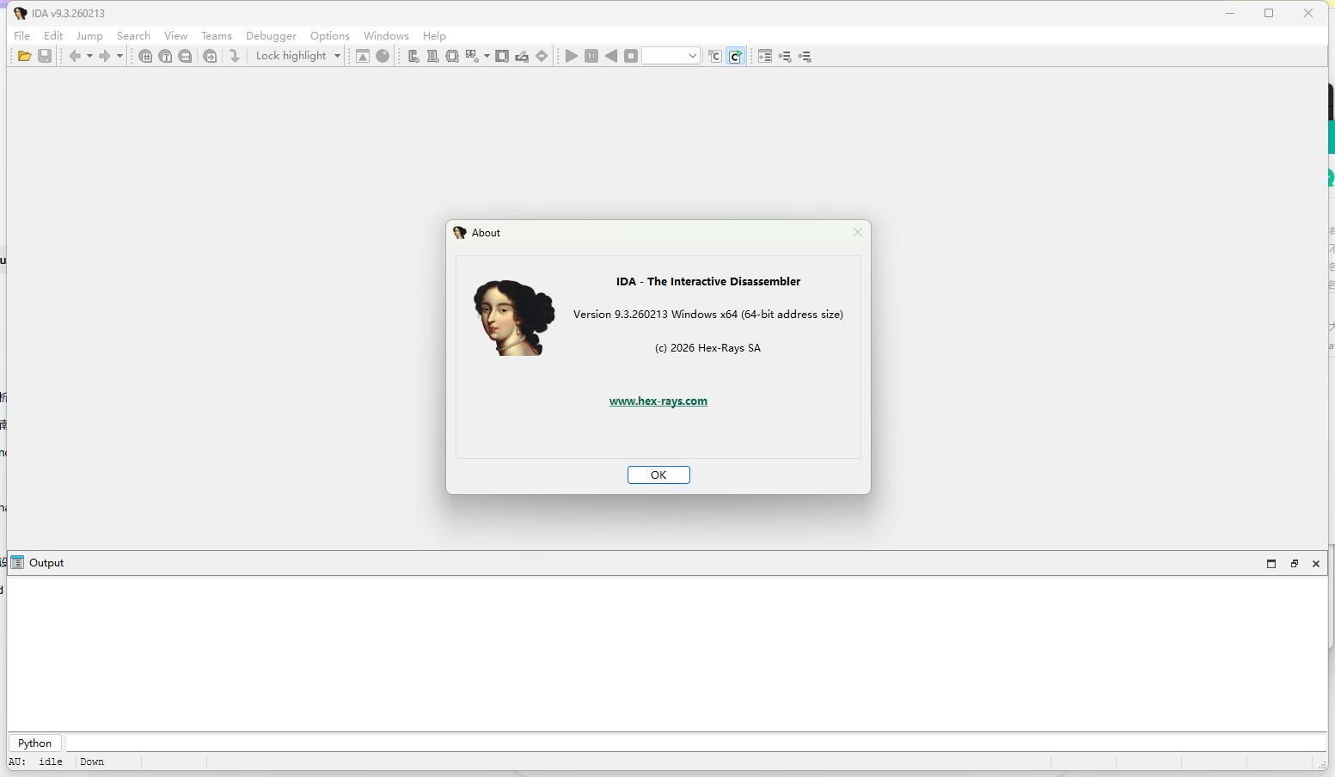
Task: Open the Options menu
Action: click(x=330, y=35)
